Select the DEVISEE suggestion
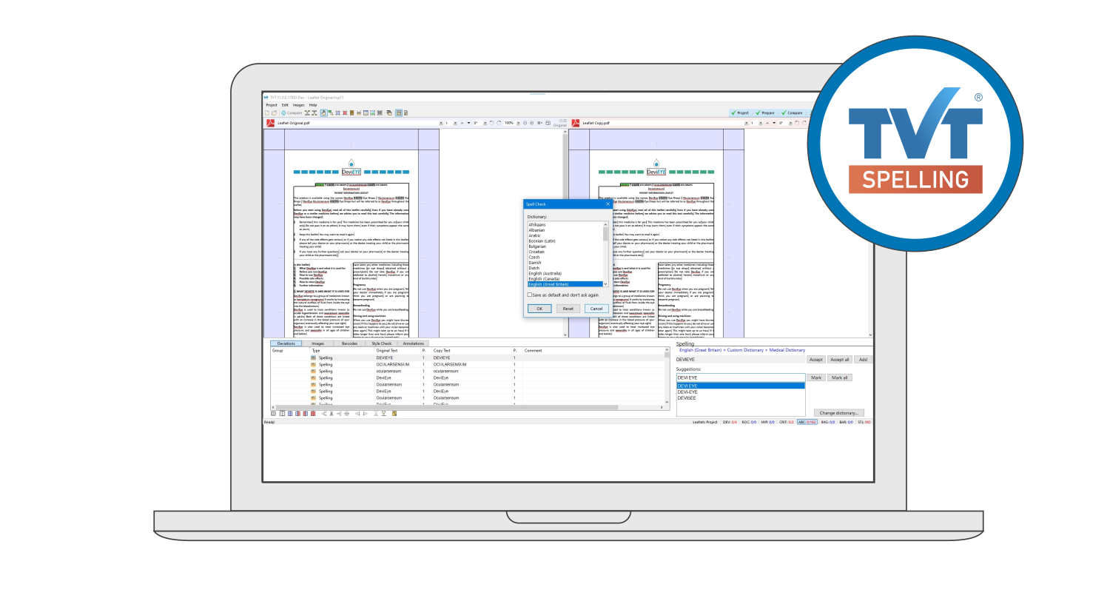The width and height of the screenshot is (1110, 601). [x=740, y=398]
